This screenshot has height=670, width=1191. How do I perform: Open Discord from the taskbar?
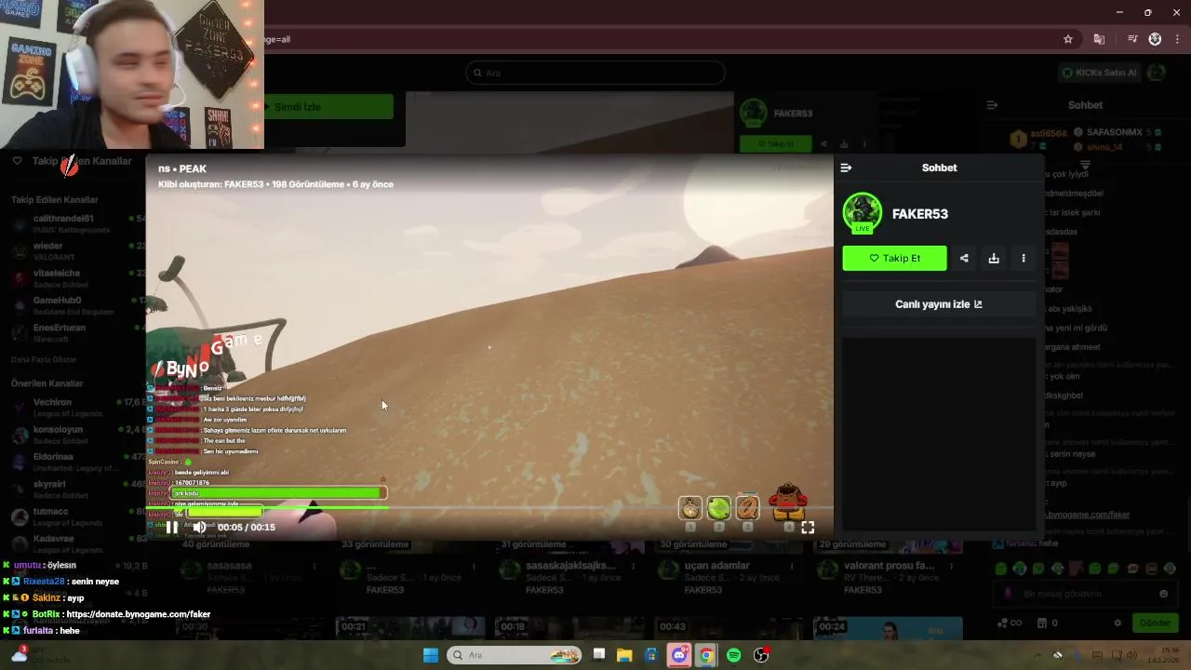tap(679, 655)
